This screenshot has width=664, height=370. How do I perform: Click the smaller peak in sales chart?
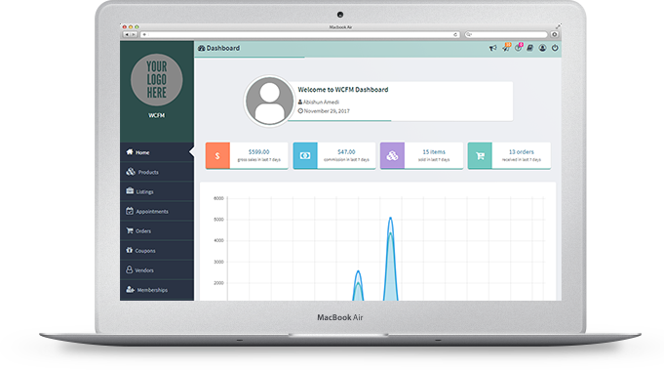(x=358, y=271)
